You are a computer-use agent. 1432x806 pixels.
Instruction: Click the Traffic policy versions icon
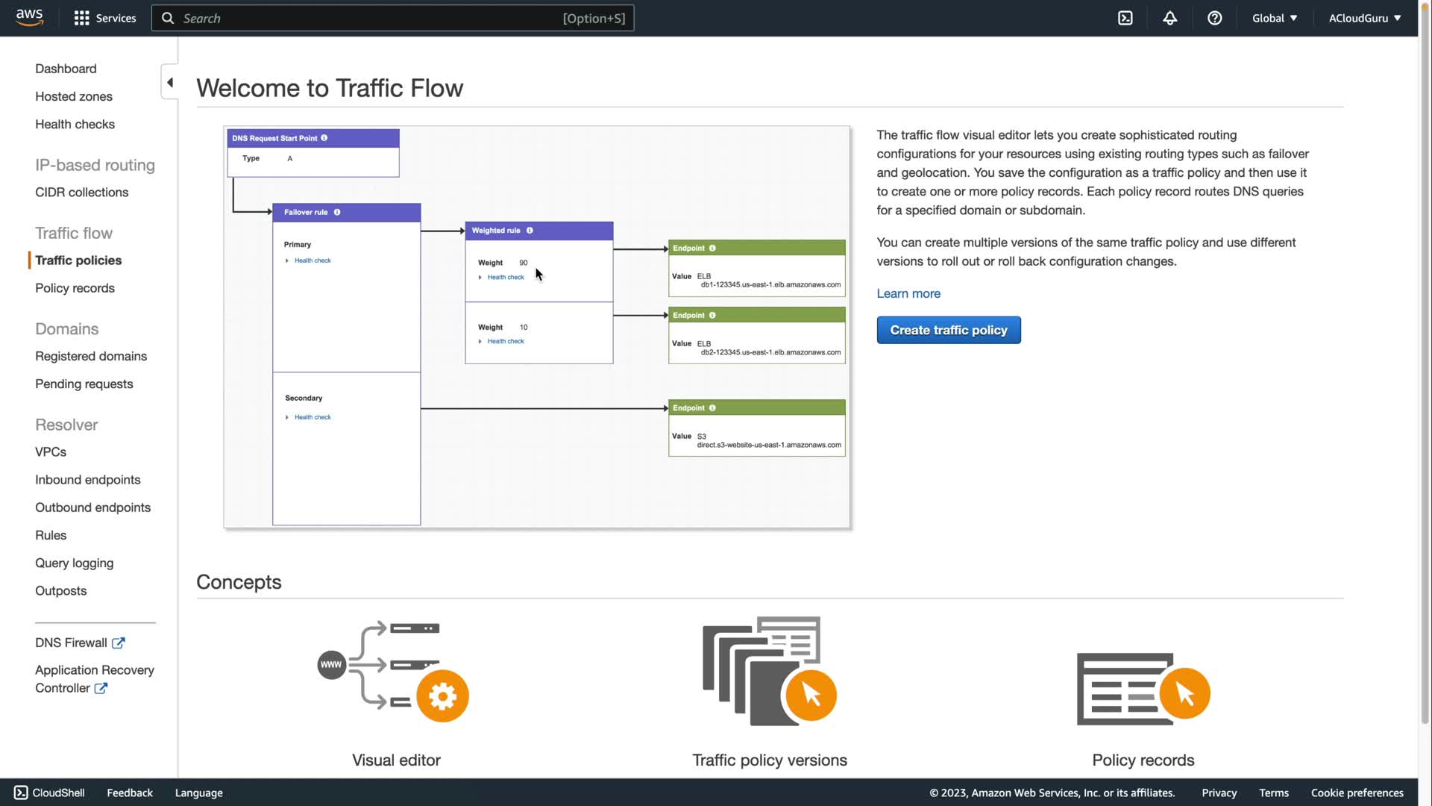[769, 672]
